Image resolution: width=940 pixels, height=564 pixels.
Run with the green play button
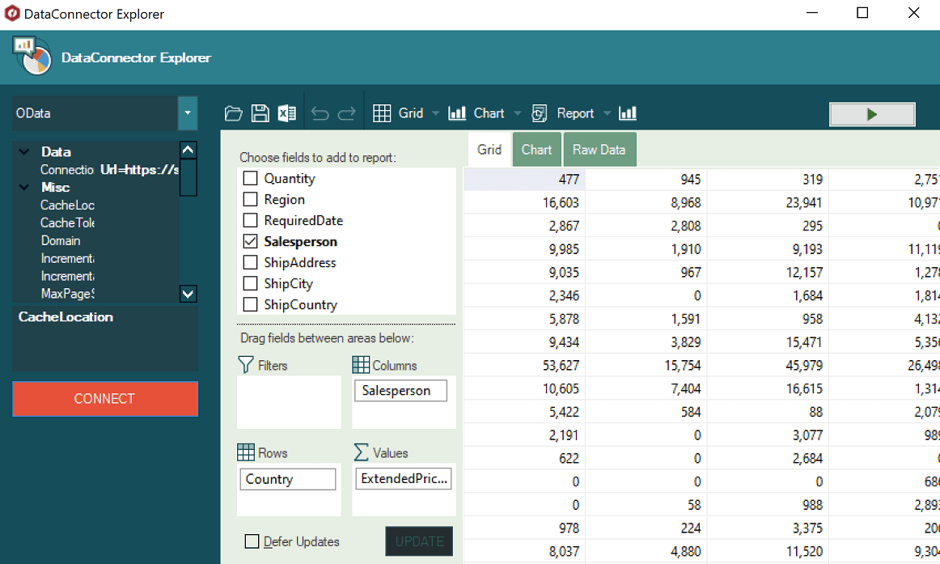[x=872, y=114]
